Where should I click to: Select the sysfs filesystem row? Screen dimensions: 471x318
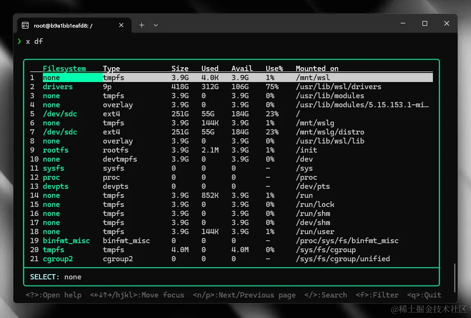231,168
